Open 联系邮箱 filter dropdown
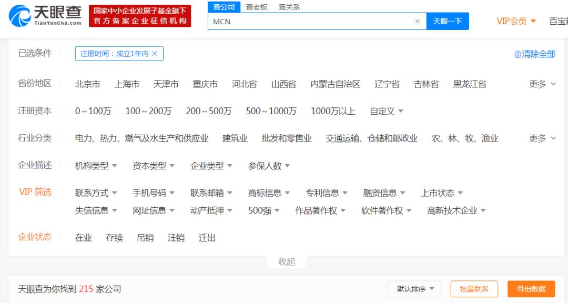Image resolution: width=568 pixels, height=303 pixels. (211, 193)
